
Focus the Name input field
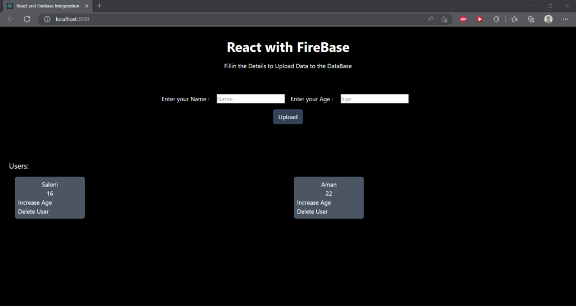(250, 99)
